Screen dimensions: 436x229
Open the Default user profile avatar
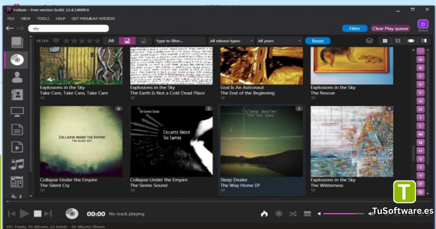(x=423, y=24)
